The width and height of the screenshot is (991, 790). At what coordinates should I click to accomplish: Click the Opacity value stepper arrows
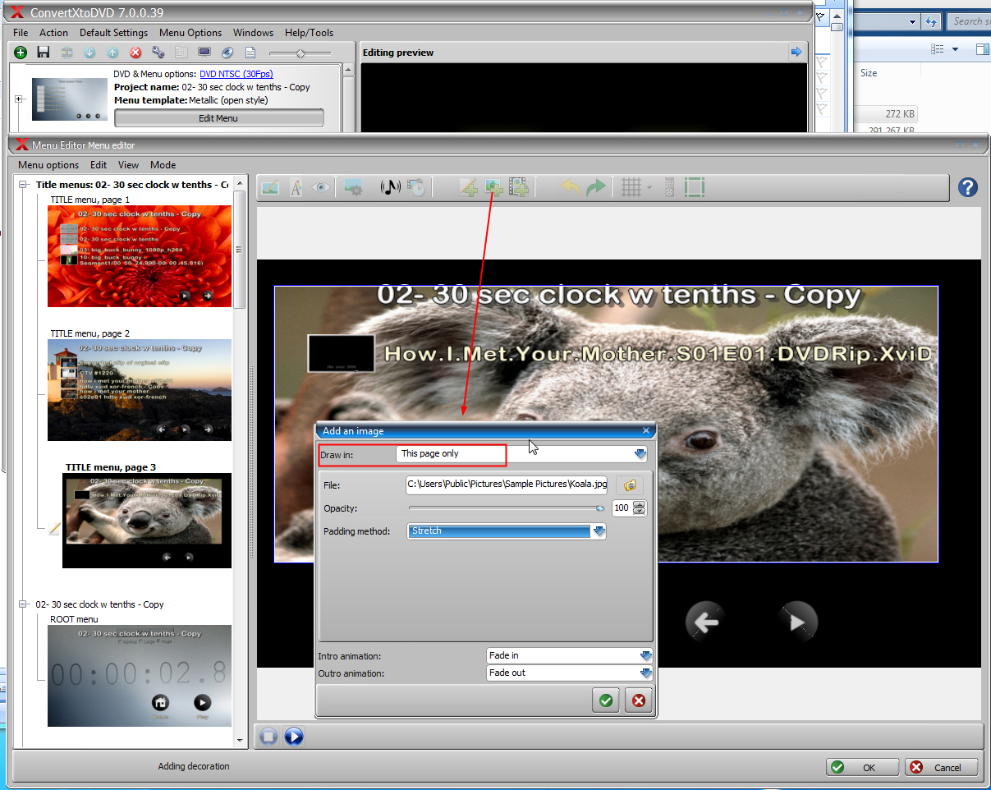click(x=640, y=508)
